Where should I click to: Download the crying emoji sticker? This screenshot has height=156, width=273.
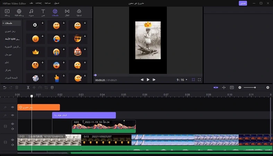(64, 49)
